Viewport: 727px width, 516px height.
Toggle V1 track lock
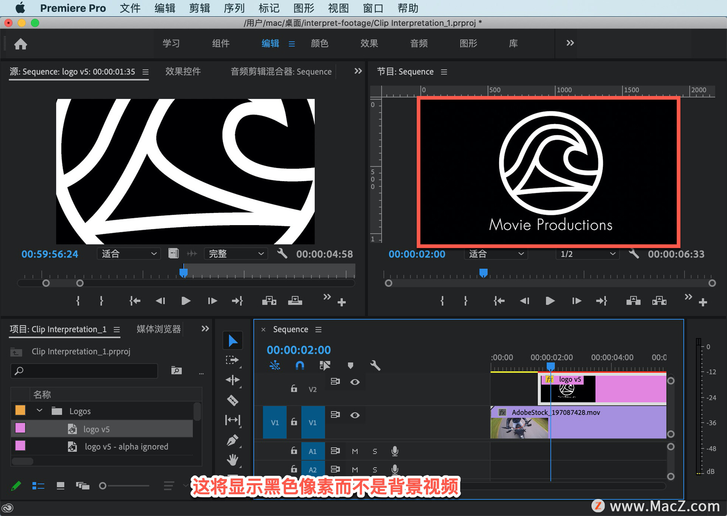294,422
